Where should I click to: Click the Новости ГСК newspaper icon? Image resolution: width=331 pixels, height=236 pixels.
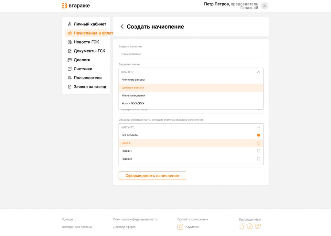pyautogui.click(x=69, y=42)
